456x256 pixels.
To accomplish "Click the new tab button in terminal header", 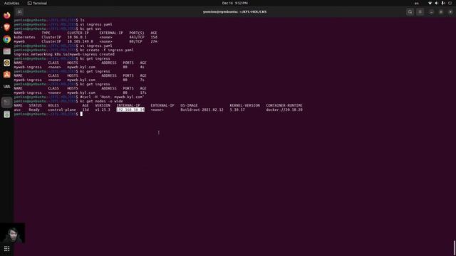I will (x=19, y=12).
